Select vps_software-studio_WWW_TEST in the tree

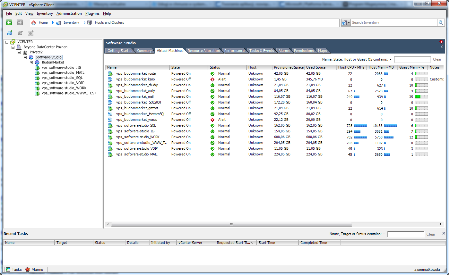[69, 93]
